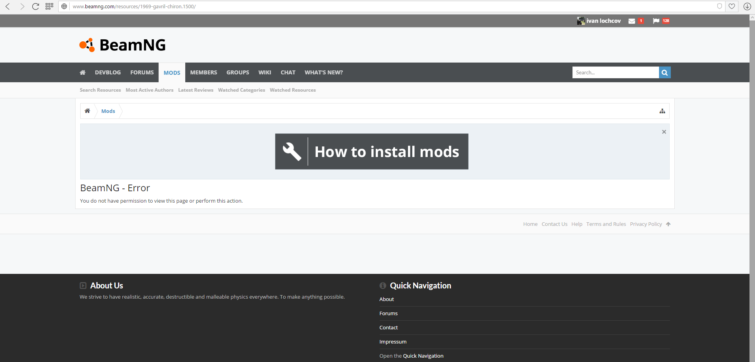Open the alerts flag icon
This screenshot has height=362, width=755.
[x=656, y=21]
